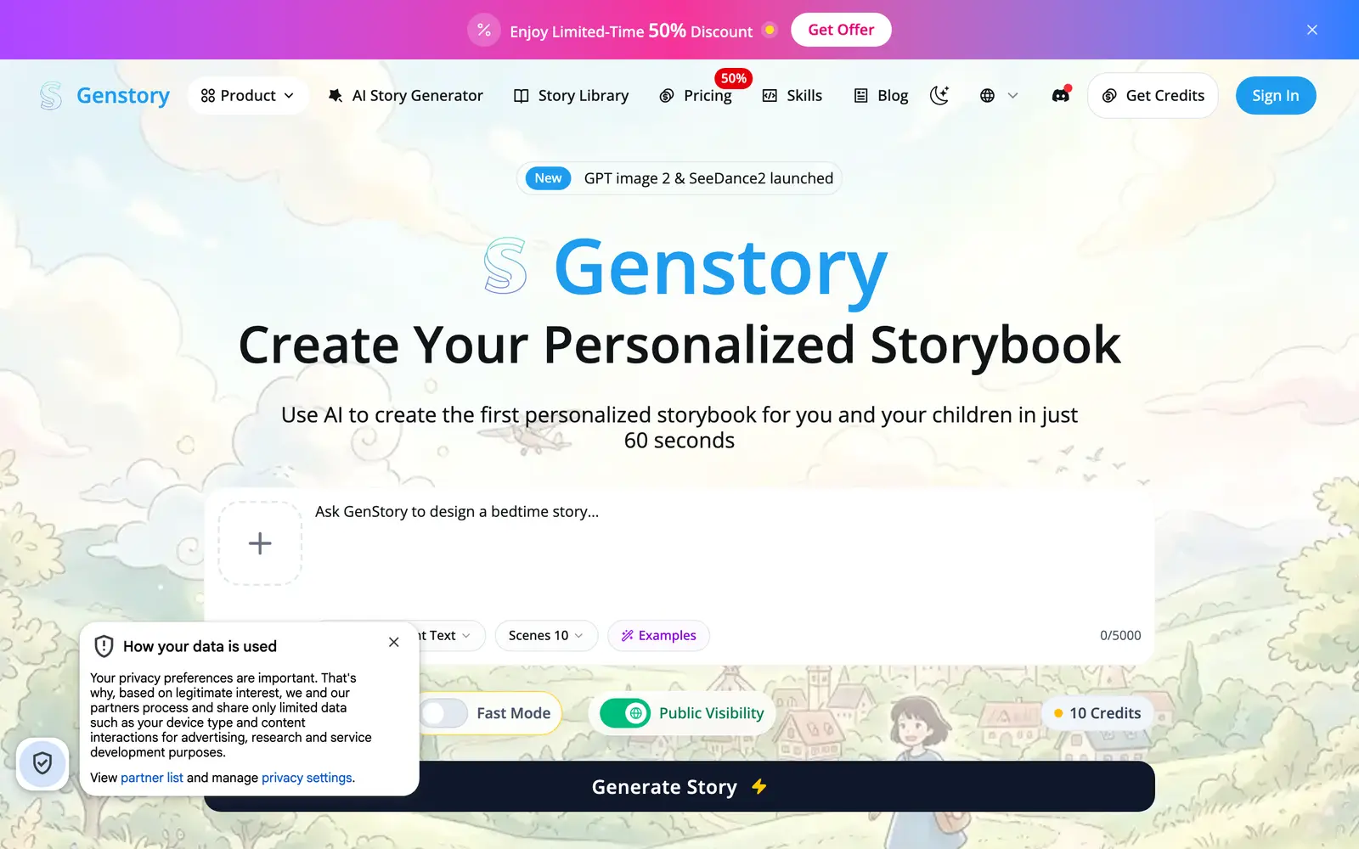The height and width of the screenshot is (849, 1359).
Task: Open the privacy settings link
Action: [x=307, y=778]
